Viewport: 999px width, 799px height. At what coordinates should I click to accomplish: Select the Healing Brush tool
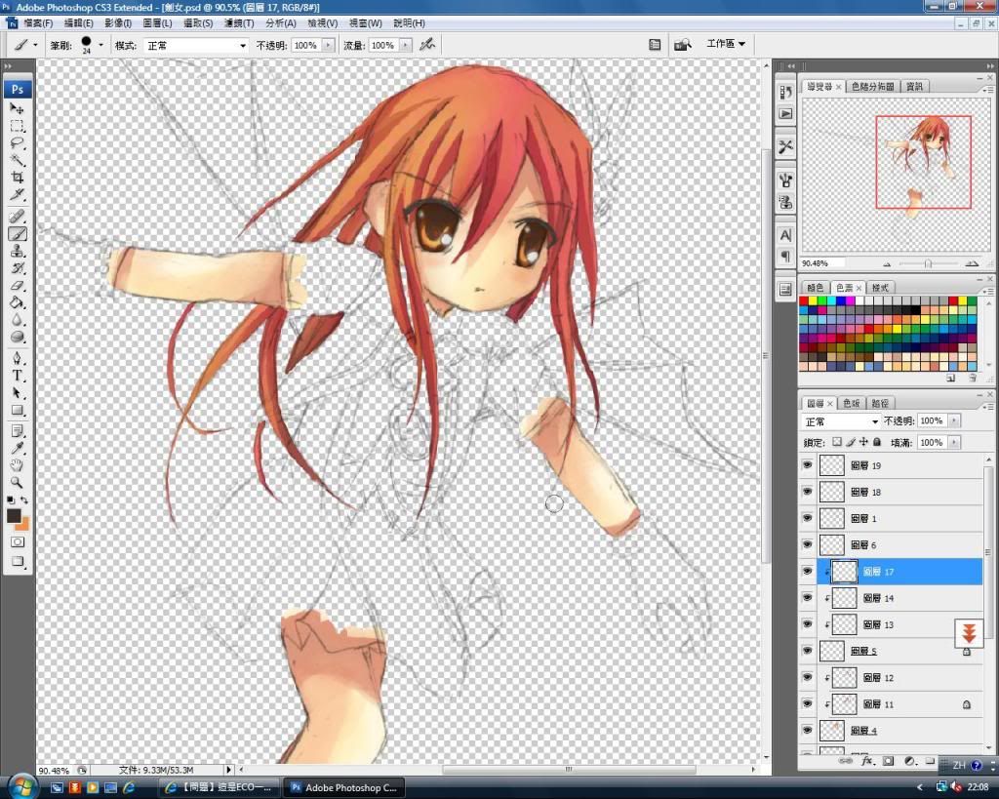pyautogui.click(x=18, y=217)
